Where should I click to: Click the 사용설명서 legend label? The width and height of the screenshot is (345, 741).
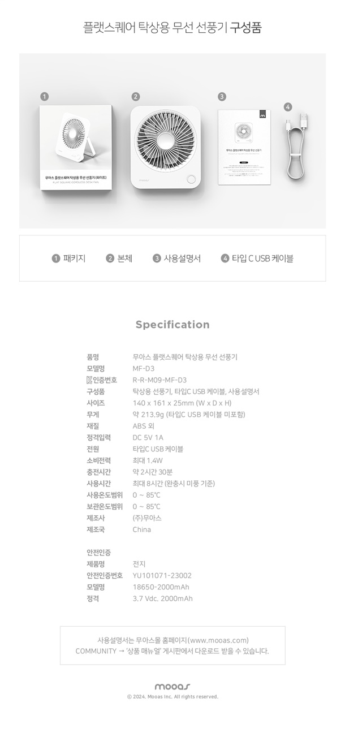(x=182, y=259)
